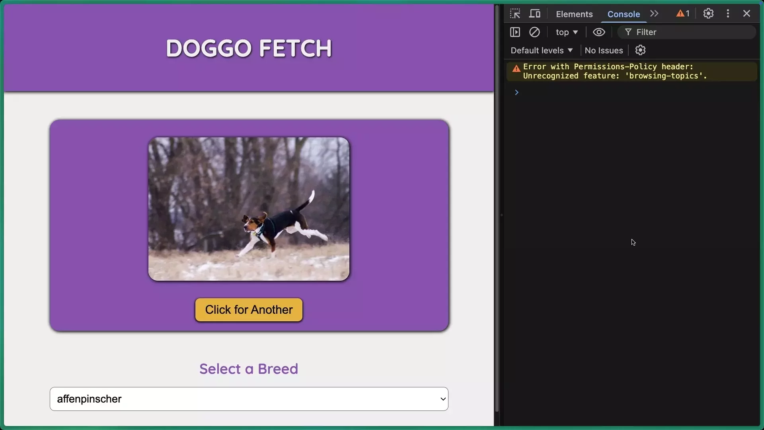Screen dimensions: 764x430
Task: Open the top context dropdown
Action: click(x=567, y=32)
